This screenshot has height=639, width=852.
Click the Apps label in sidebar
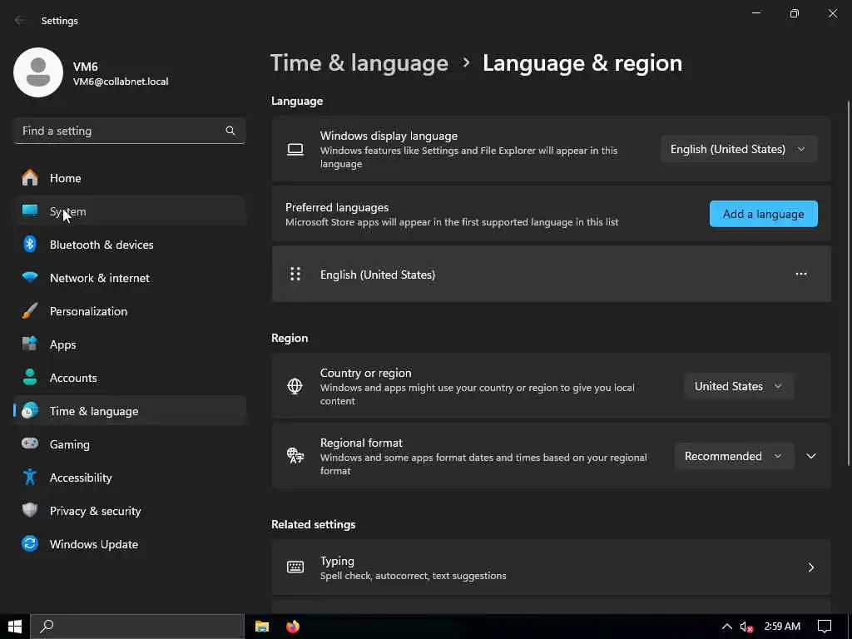coord(63,344)
